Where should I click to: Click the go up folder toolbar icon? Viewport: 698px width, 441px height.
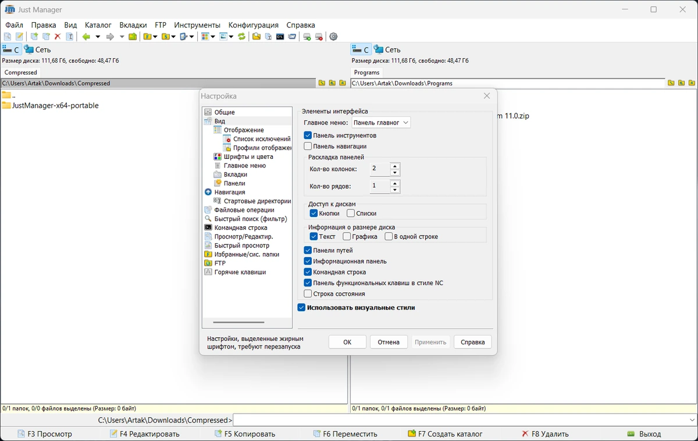(x=133, y=37)
